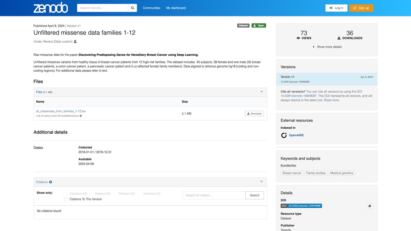The width and height of the screenshot is (411, 231).
Task: Toggle the Dataset (0) filter checkbox
Action: tap(92, 193)
